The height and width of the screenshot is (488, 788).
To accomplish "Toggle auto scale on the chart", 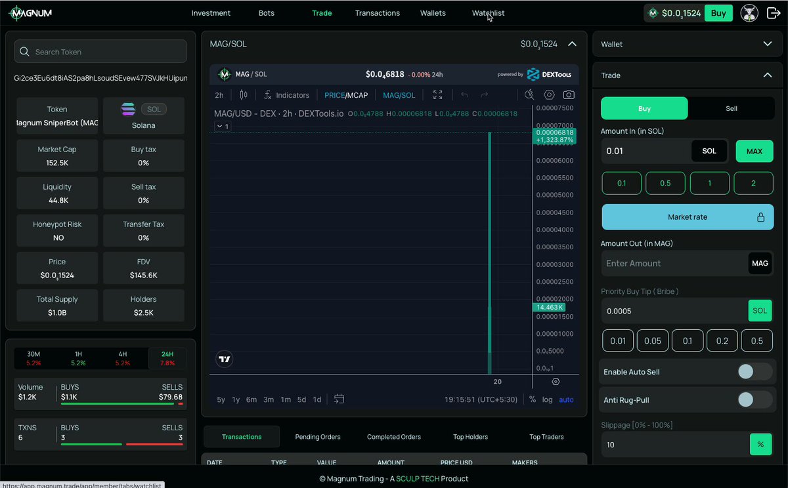I will tap(566, 399).
